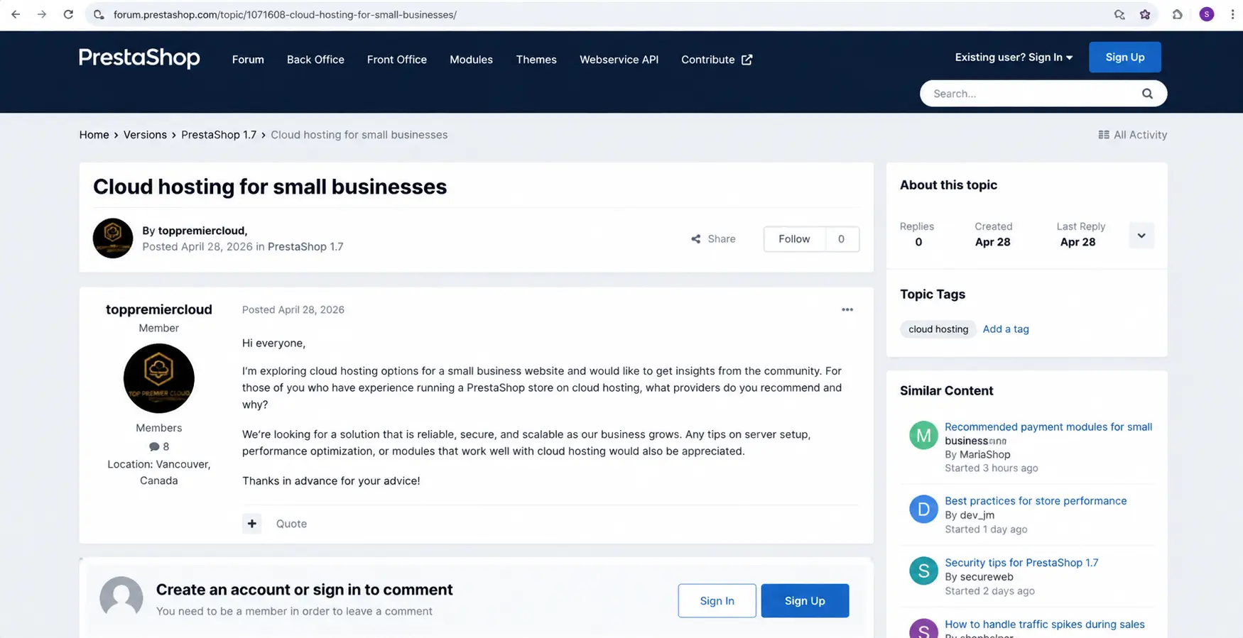Image resolution: width=1243 pixels, height=638 pixels.
Task: Open Best practices for store performance topic
Action: pos(1036,501)
